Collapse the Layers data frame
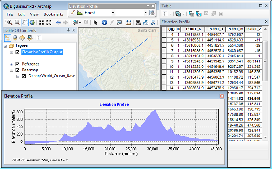272x169 pixels. pos(5,46)
